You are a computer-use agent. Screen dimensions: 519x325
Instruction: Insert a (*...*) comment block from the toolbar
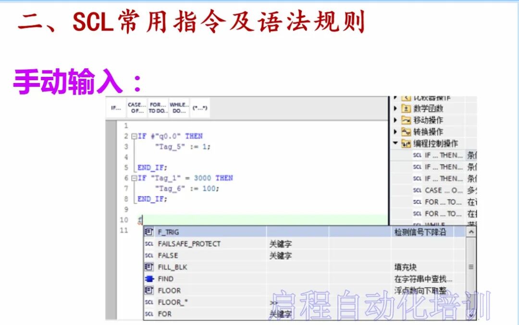point(199,108)
